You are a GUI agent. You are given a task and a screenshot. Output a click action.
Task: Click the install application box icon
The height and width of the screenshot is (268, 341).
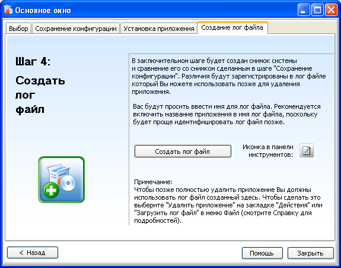click(x=61, y=179)
